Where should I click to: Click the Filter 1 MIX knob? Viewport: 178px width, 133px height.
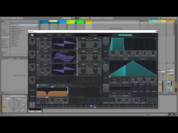point(58,100)
